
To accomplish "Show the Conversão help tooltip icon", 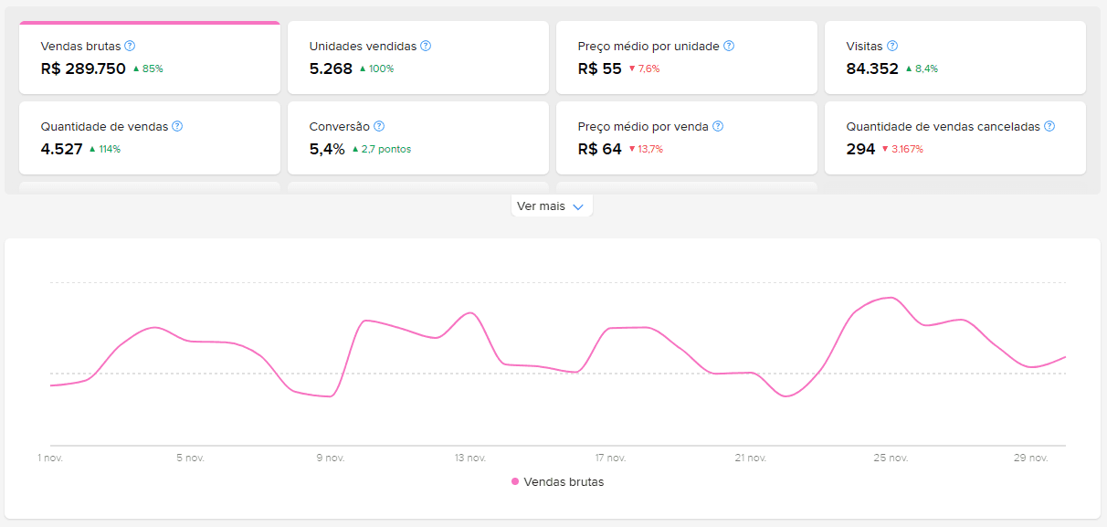I will 379,126.
